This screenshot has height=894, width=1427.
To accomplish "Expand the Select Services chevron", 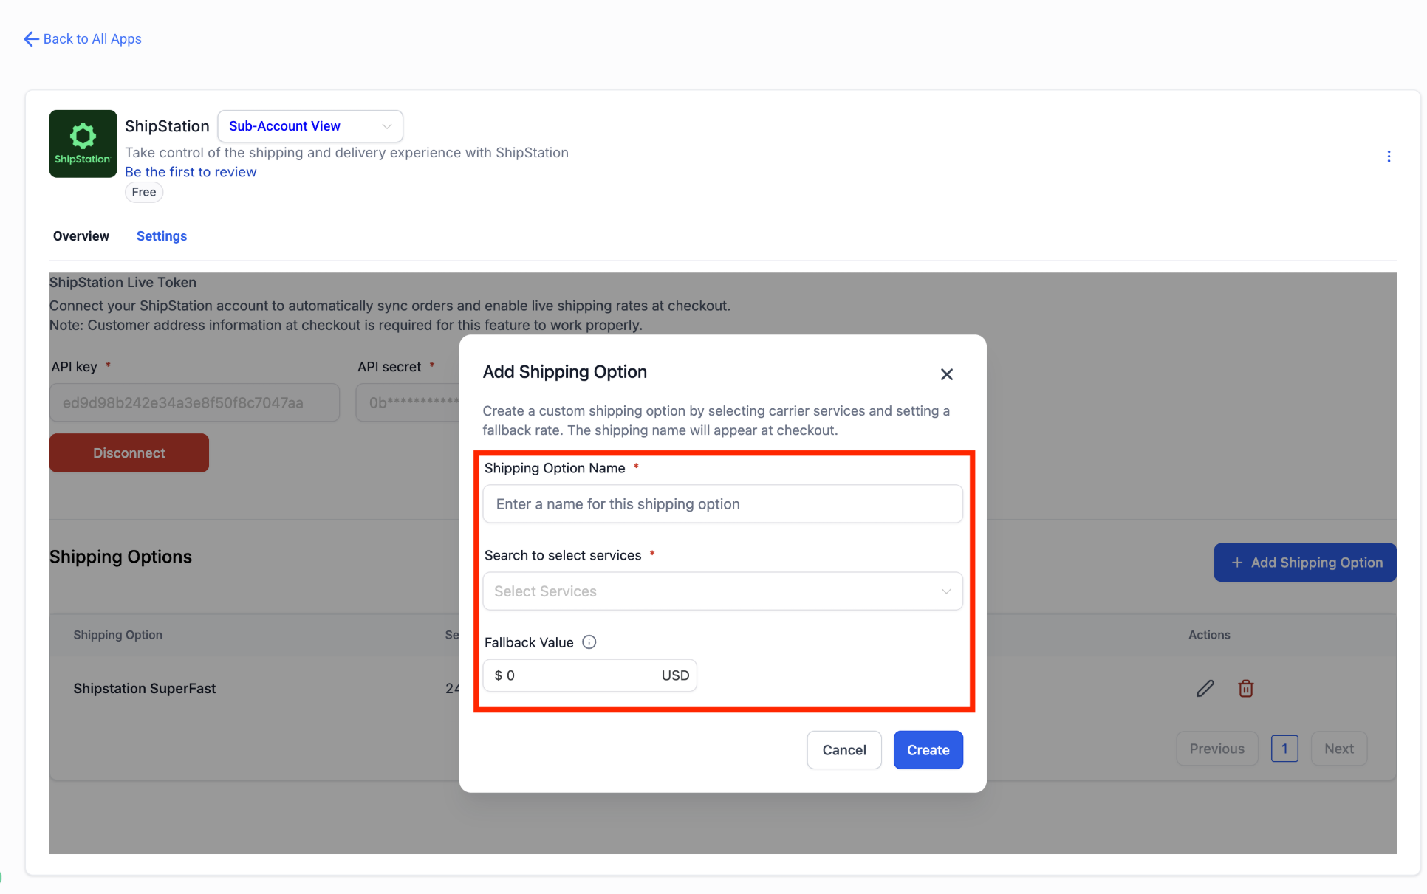I will 945,591.
